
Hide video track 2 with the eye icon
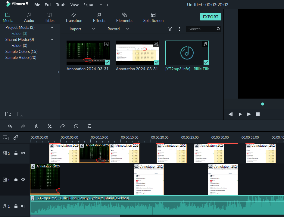pyautogui.click(x=23, y=153)
